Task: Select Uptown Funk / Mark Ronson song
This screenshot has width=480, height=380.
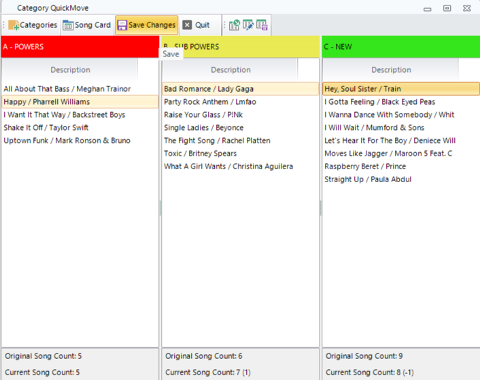Action: 67,141
